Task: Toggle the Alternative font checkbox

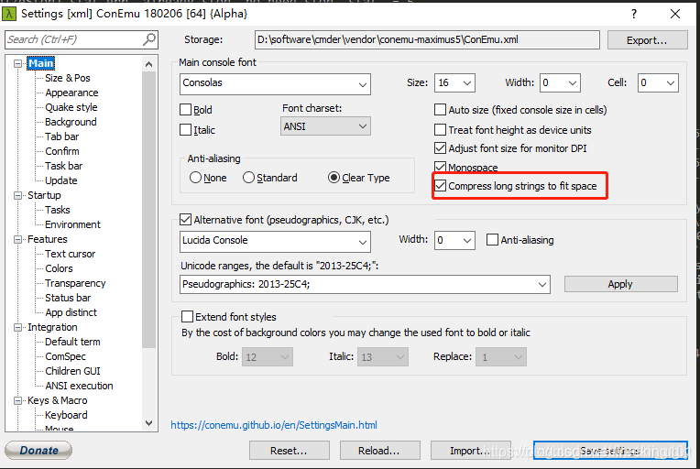Action: (185, 220)
